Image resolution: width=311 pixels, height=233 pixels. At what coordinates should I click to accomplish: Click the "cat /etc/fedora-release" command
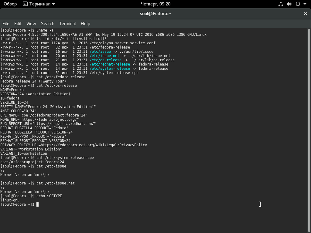(61, 77)
